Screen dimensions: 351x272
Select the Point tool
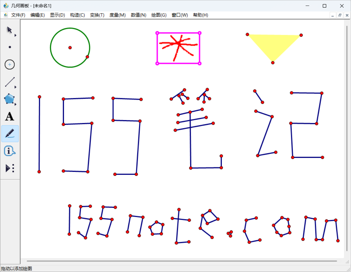pyautogui.click(x=10, y=47)
